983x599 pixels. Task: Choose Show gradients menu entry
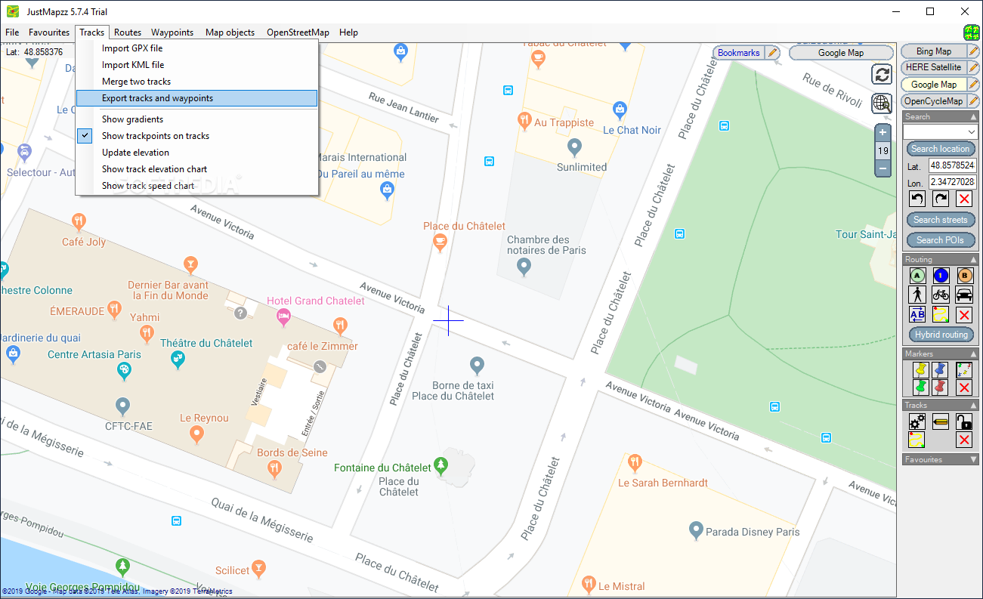coord(132,119)
